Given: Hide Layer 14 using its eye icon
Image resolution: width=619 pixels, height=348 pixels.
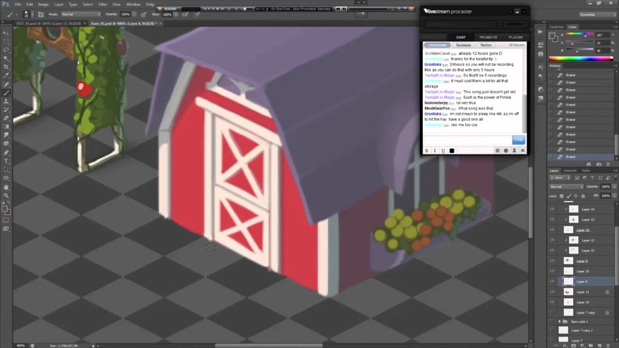Looking at the screenshot, I should point(552,209).
